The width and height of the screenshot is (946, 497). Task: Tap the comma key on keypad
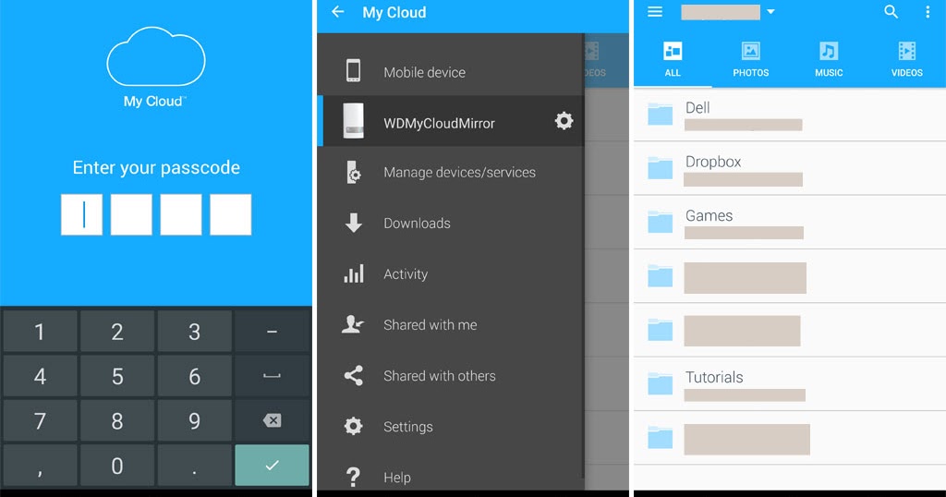click(x=40, y=465)
